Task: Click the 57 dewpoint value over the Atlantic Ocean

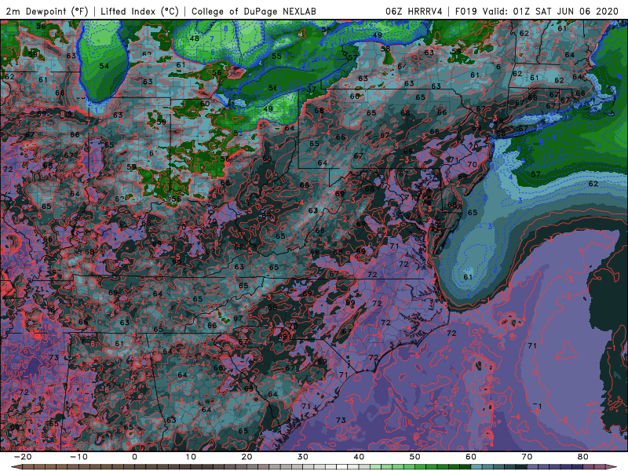Action: coord(536,174)
